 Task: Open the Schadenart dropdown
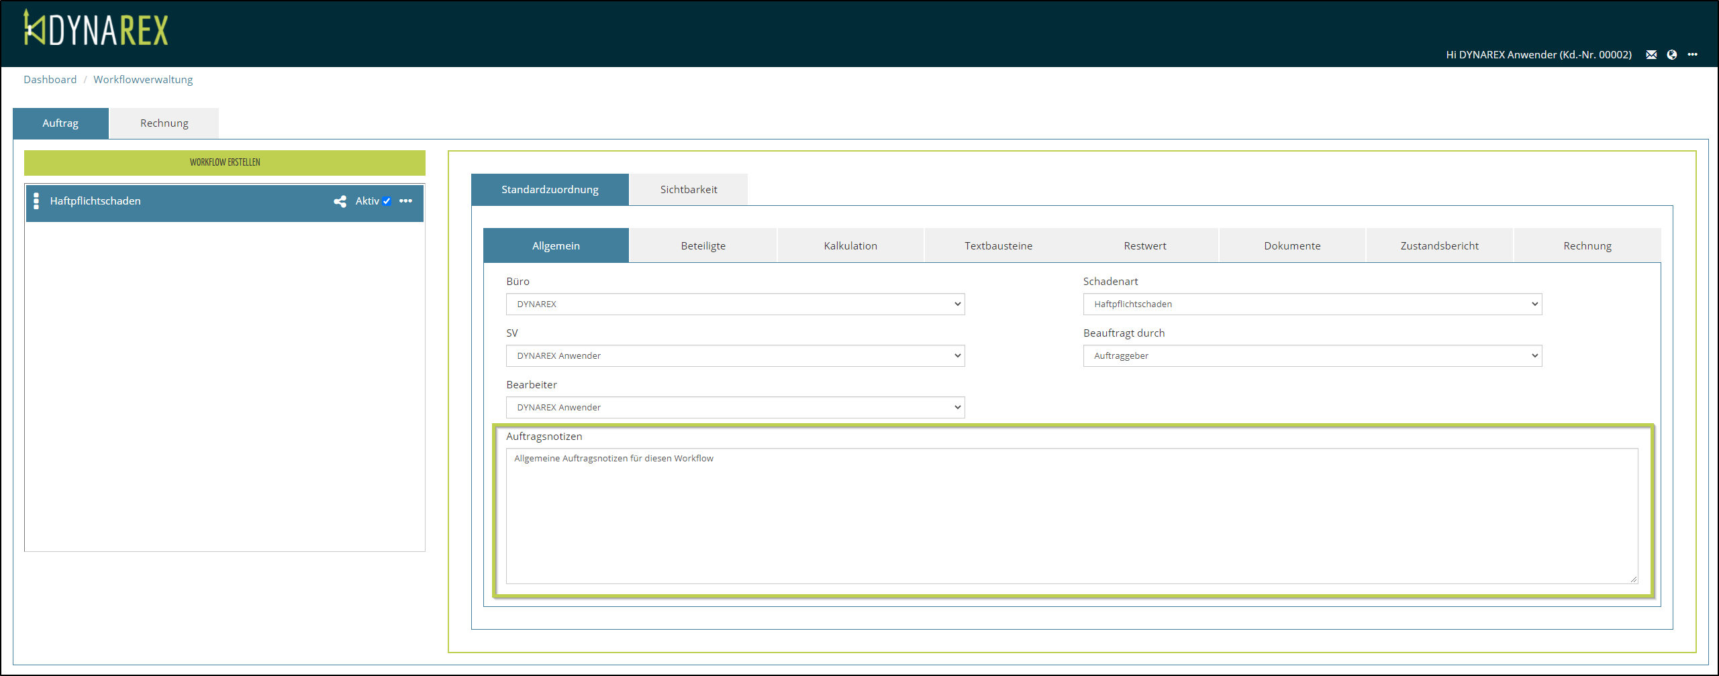coord(1312,304)
